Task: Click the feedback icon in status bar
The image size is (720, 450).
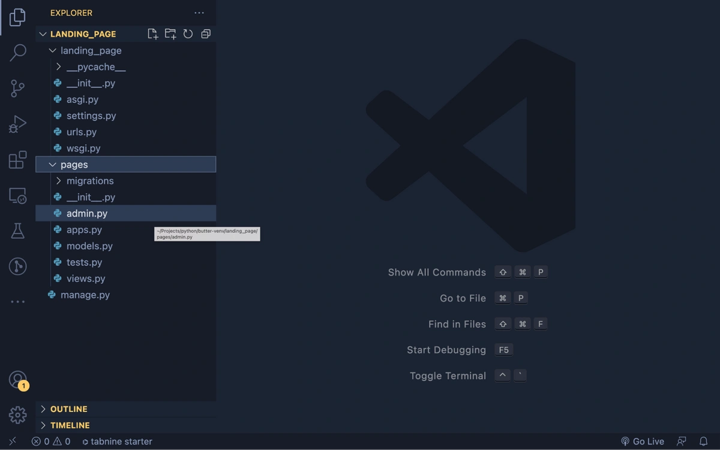Action: 682,441
